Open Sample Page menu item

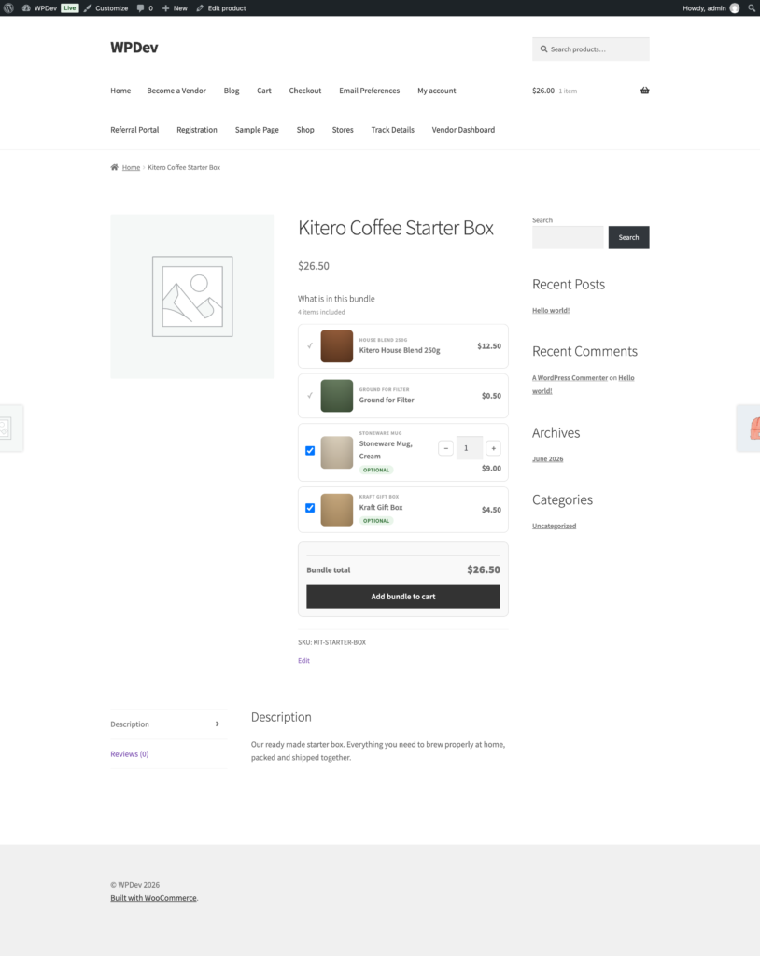[x=257, y=130]
